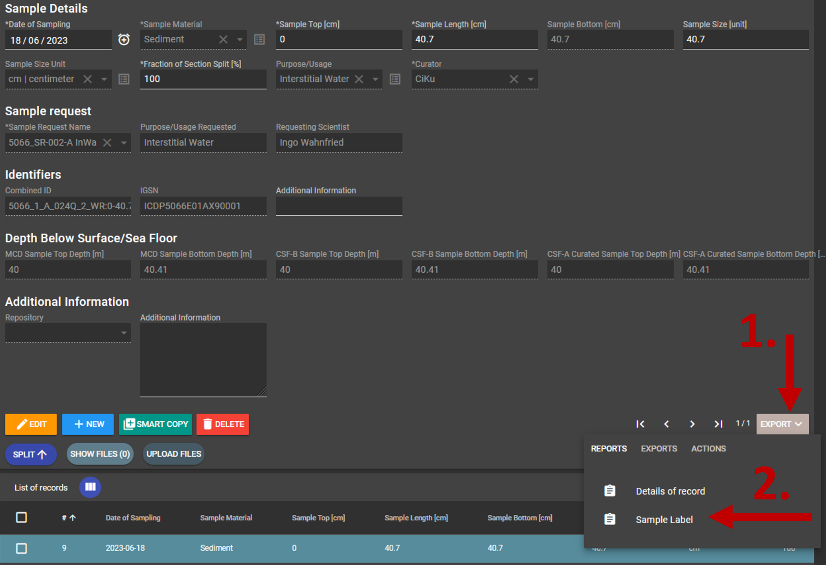The width and height of the screenshot is (826, 565).
Task: Switch to the EXPORTS tab
Action: coord(659,449)
